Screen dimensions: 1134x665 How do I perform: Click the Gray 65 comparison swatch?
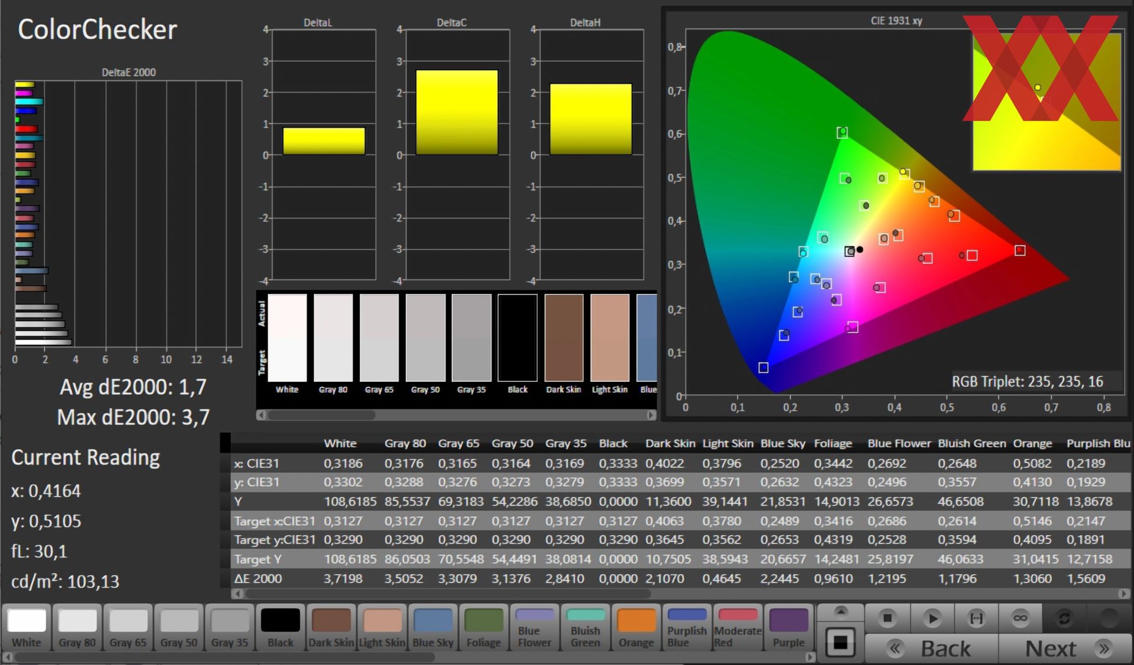379,338
